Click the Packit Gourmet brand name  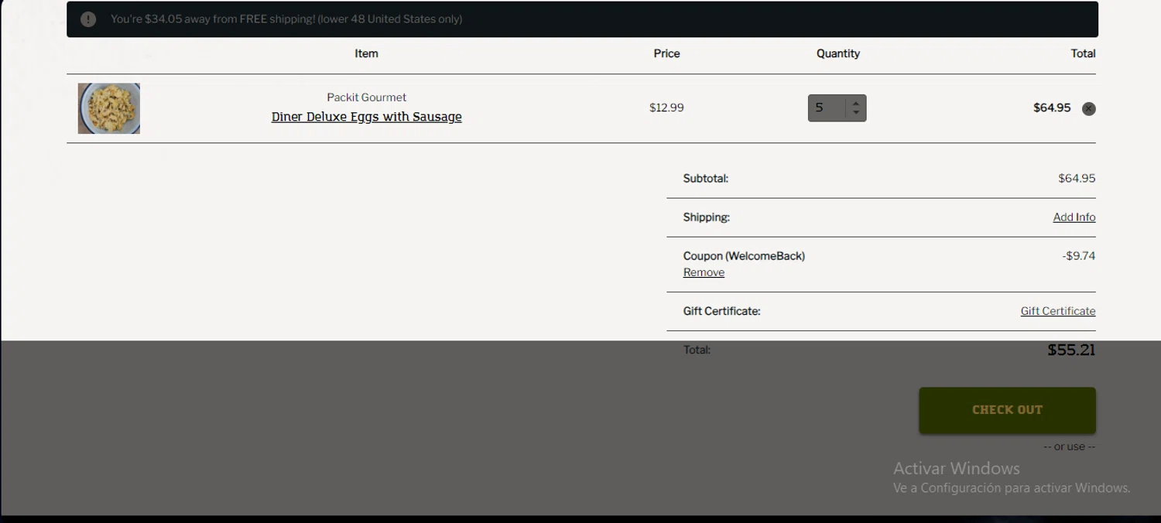coord(366,97)
